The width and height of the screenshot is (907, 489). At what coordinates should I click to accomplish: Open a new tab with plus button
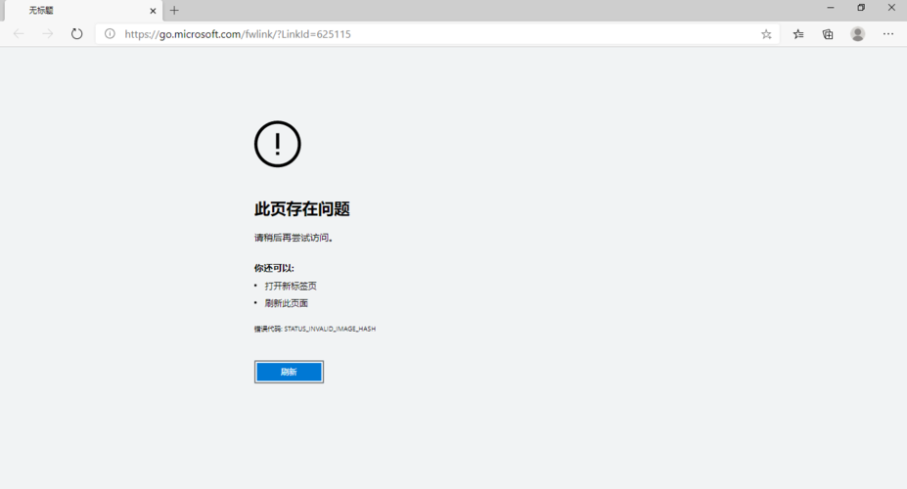tap(174, 11)
